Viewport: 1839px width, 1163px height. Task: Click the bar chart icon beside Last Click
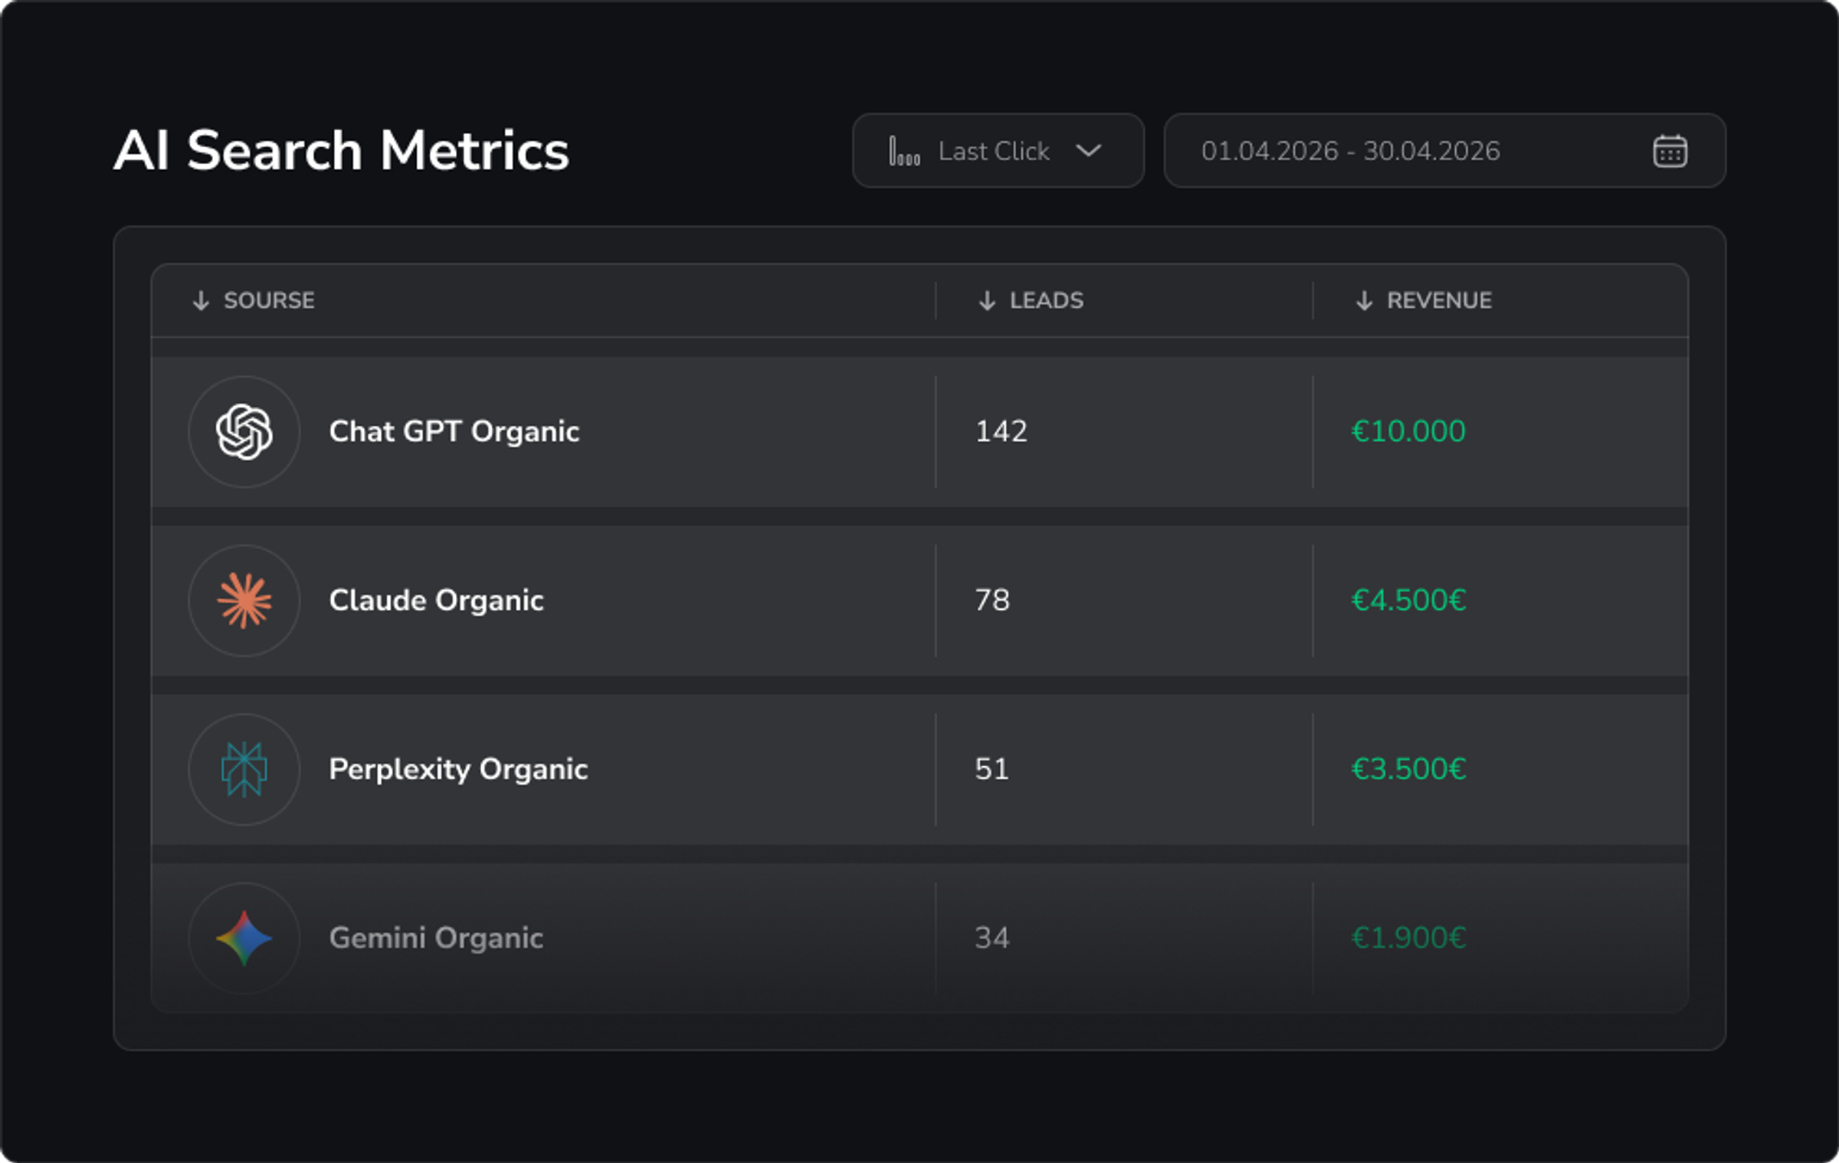(904, 151)
